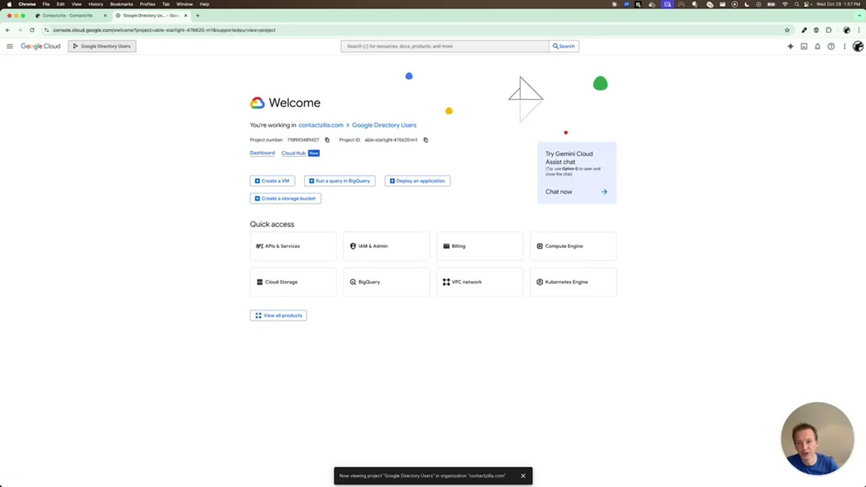The width and height of the screenshot is (866, 487).
Task: Open the History menu
Action: pos(96,4)
